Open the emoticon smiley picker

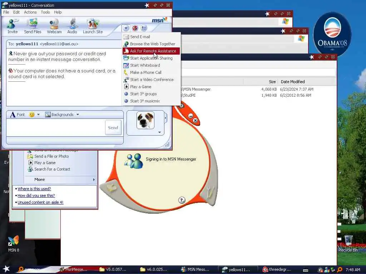coord(32,115)
